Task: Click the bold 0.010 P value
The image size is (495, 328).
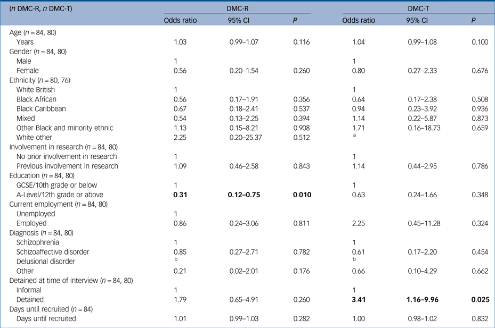Action: pos(301,195)
